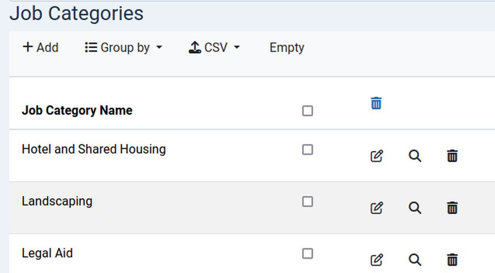Delete the Hotel and Shared Housing row
The image size is (495, 273).
[452, 156]
